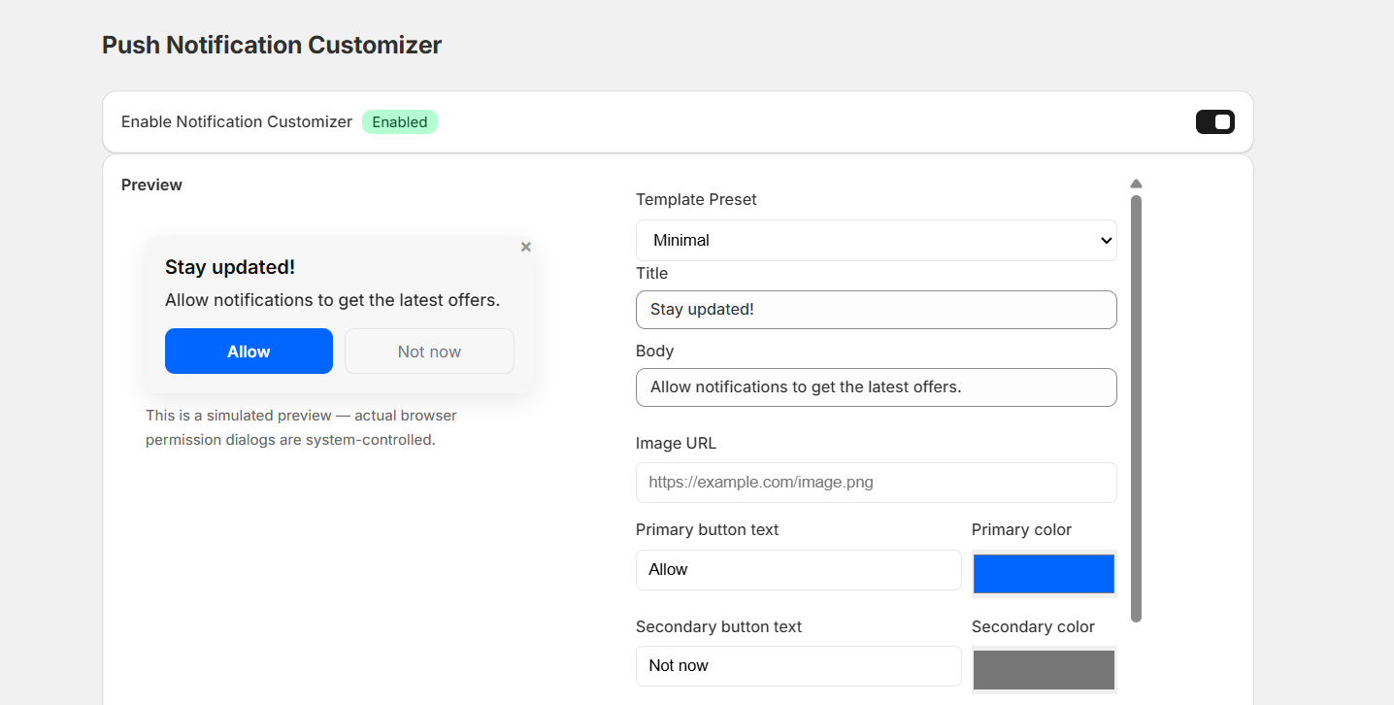The width and height of the screenshot is (1394, 705).
Task: Click the scrollbar up arrow
Action: (x=1136, y=184)
